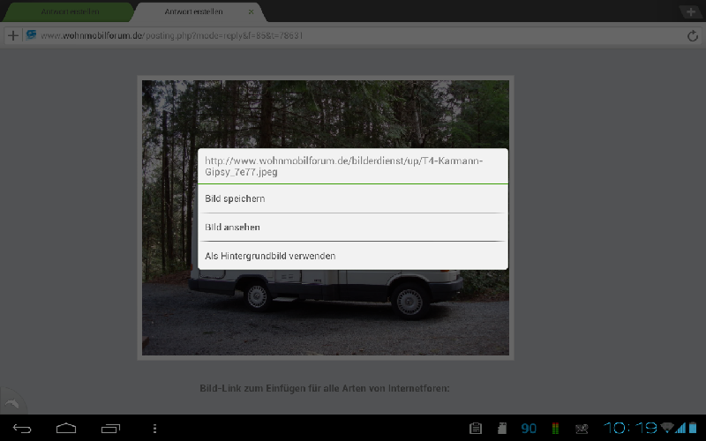Pick 'Als Hintergrundbild verwenden' option
Screen dimensions: 706x441
(352, 256)
